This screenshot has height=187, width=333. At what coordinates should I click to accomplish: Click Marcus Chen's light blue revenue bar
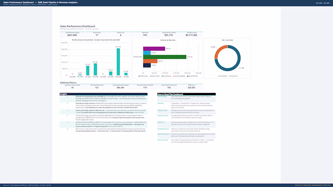[147, 53]
